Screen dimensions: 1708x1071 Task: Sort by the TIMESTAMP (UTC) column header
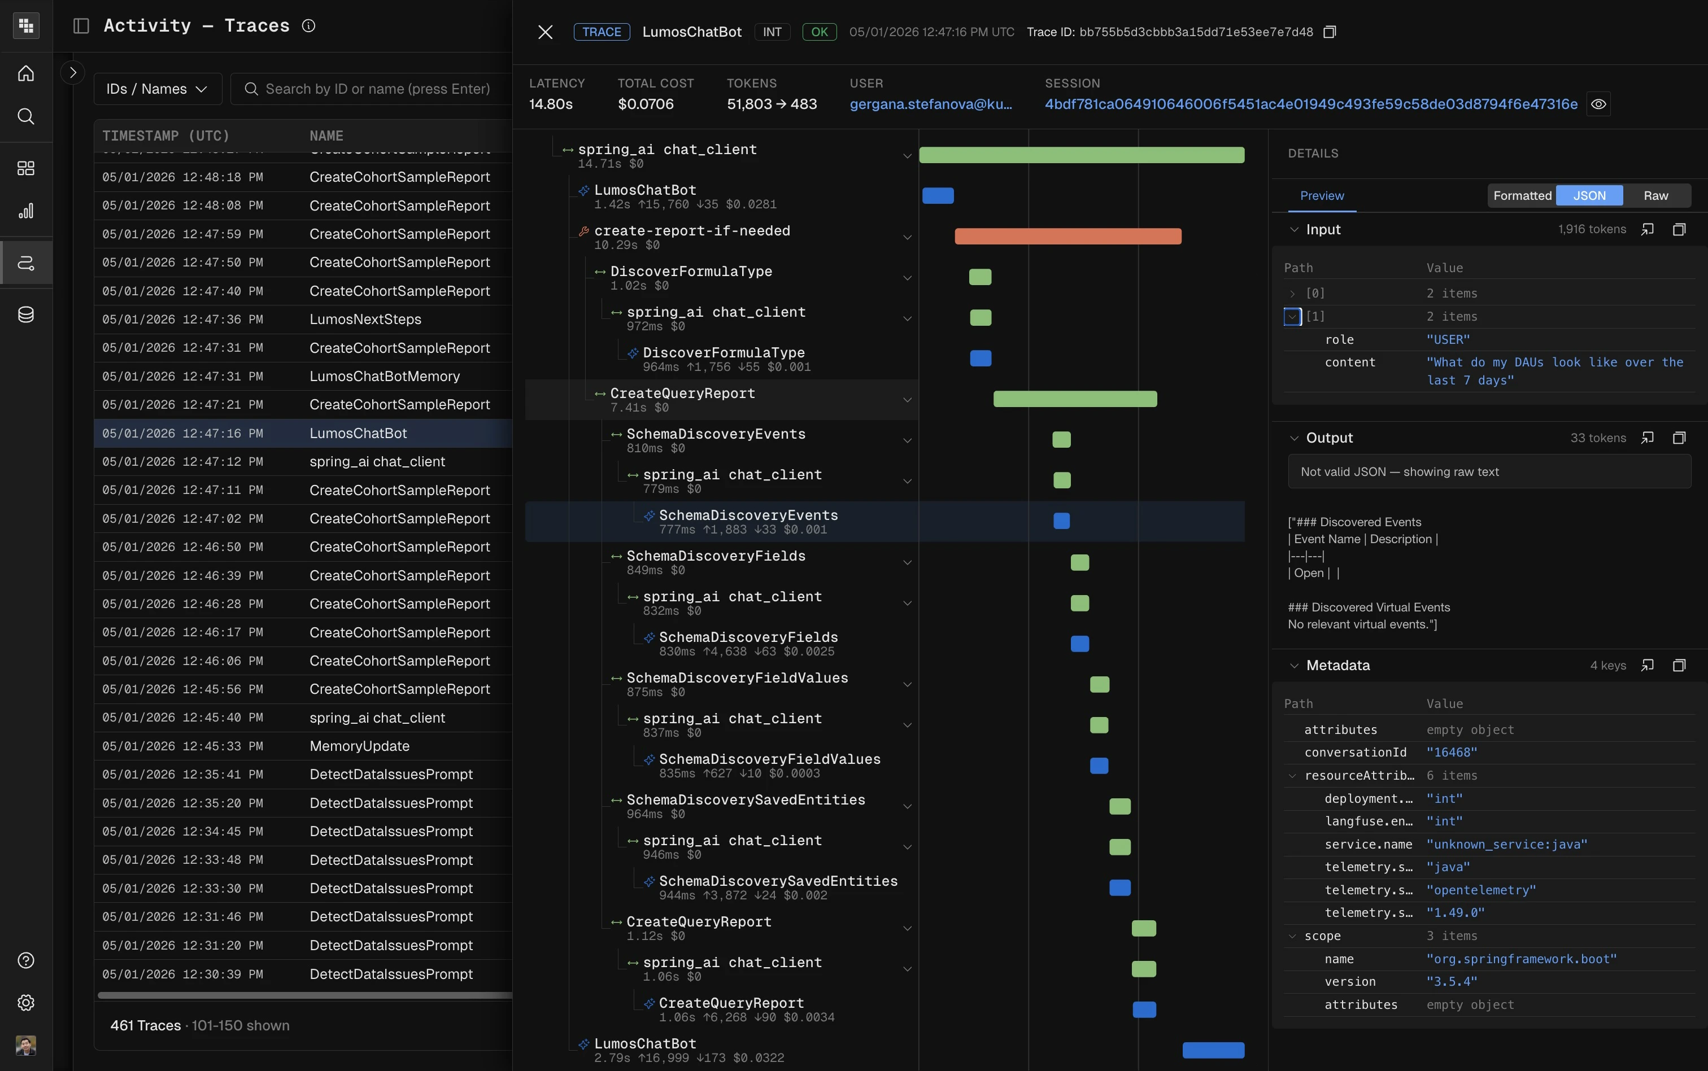(165, 135)
